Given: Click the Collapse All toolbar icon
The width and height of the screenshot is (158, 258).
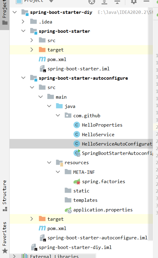Looking at the screenshot, I should pyautogui.click(x=117, y=2).
